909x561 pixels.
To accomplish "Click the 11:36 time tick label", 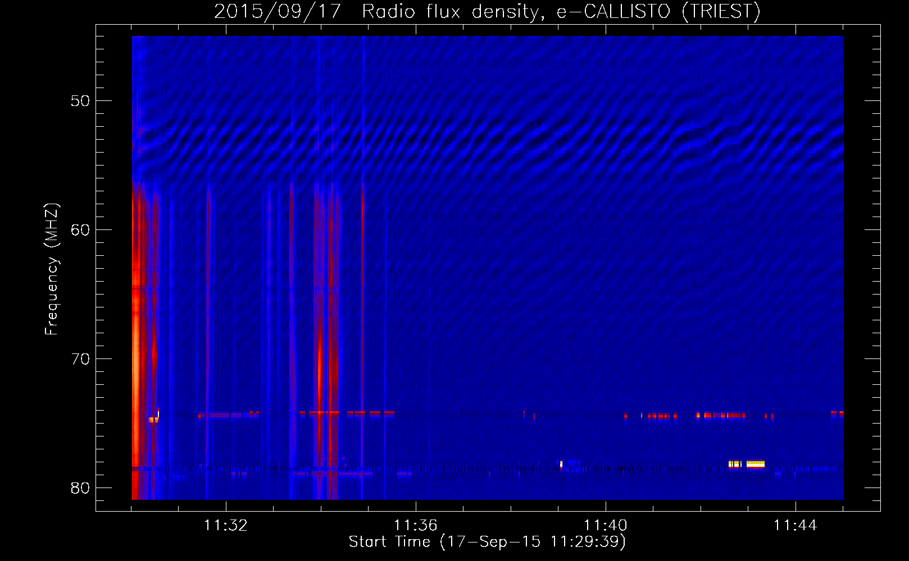I will [415, 526].
